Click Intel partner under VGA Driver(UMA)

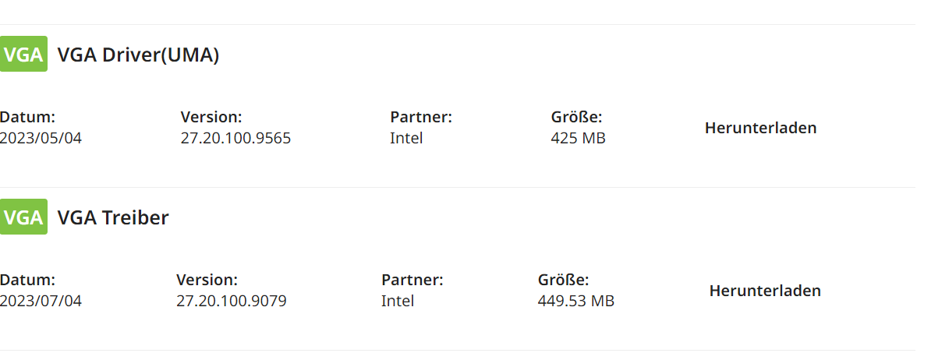406,139
